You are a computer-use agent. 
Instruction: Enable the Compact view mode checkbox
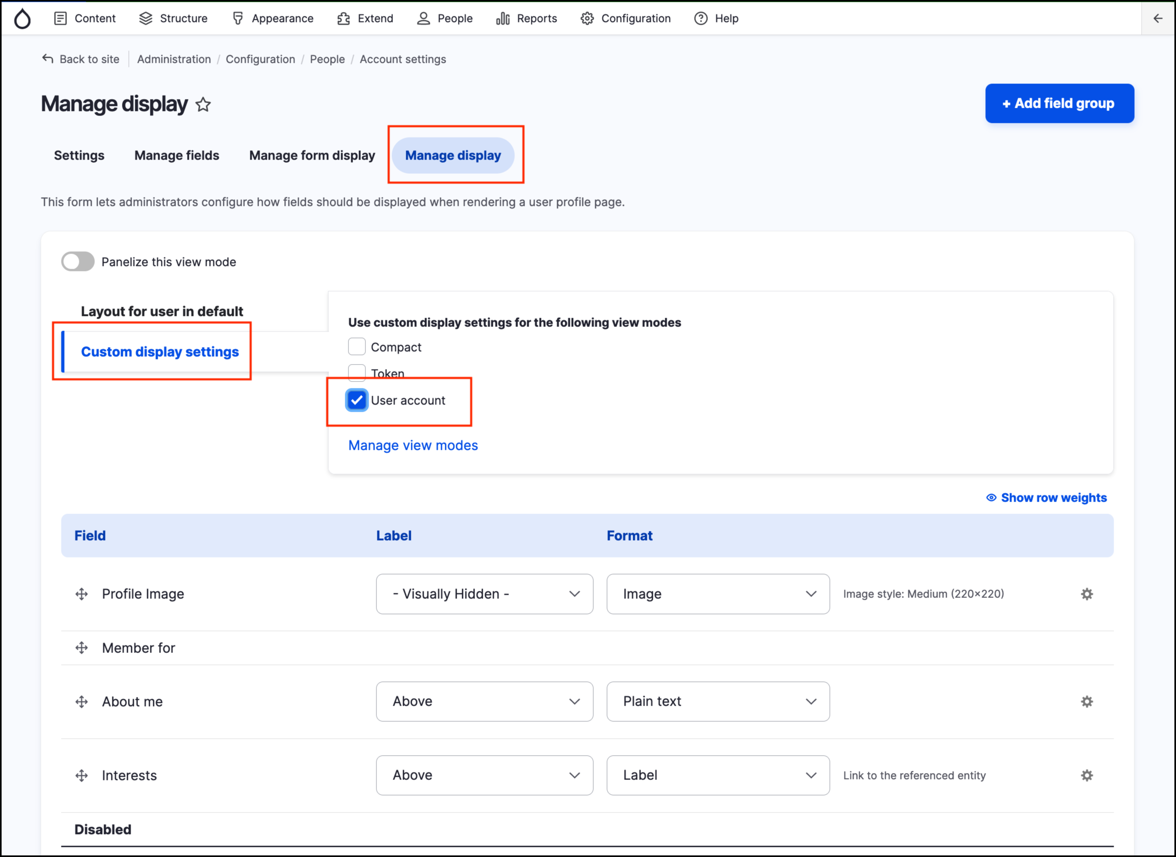point(356,346)
